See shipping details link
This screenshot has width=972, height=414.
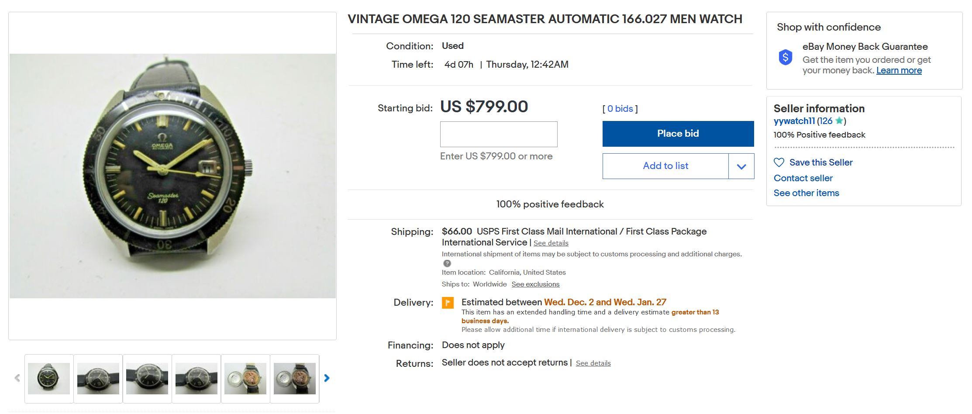click(551, 243)
